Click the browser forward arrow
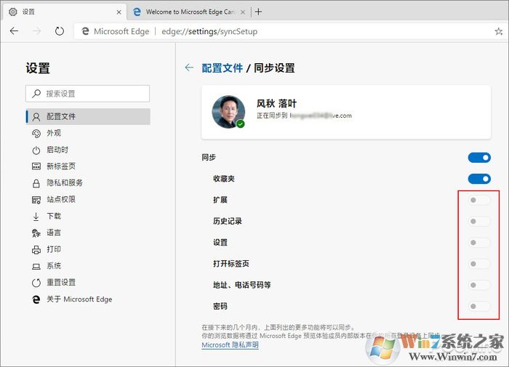Screen dimensions: 509x367 (x=36, y=31)
